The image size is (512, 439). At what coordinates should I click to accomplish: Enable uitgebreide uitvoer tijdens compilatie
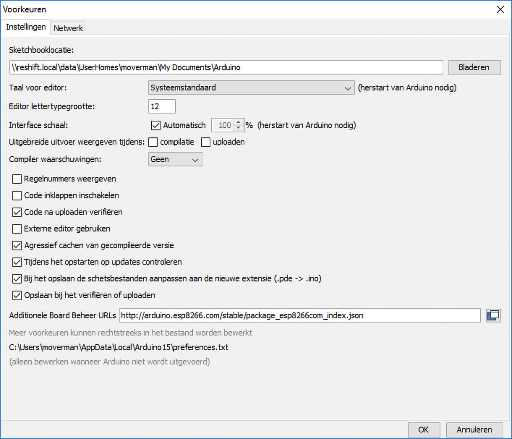tap(153, 142)
